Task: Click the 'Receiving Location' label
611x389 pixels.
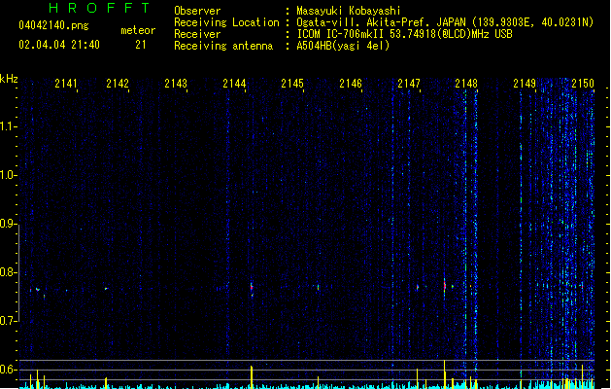Action: click(x=226, y=22)
